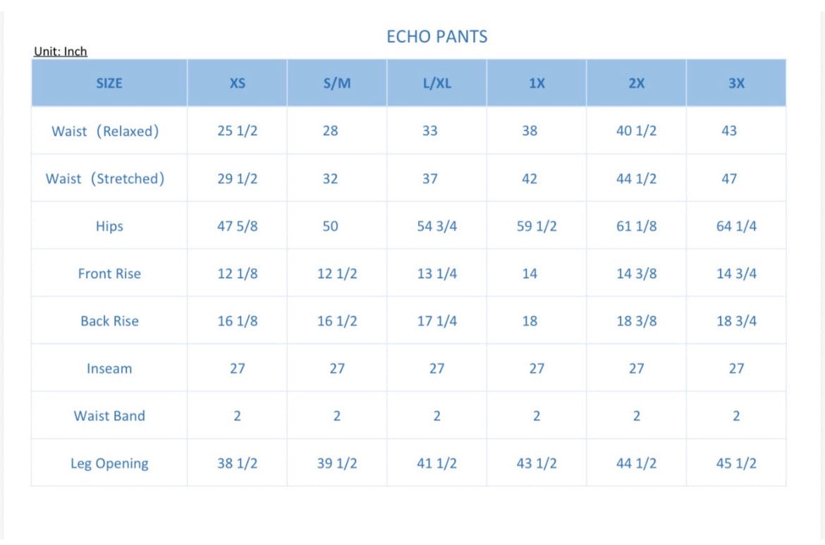This screenshot has height=545, width=825.
Task: Click the L/XL leg opening value 41 1/2
Action: pyautogui.click(x=436, y=463)
